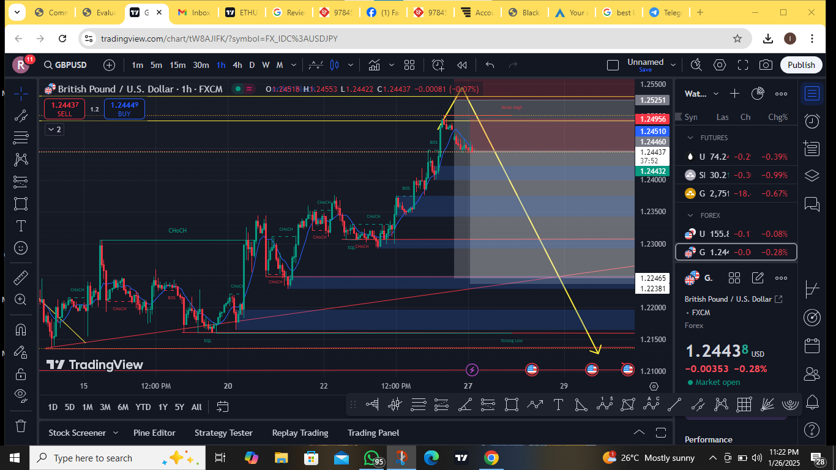The image size is (836, 470).
Task: Collapse the FUTURES watchlist section
Action: click(690, 138)
